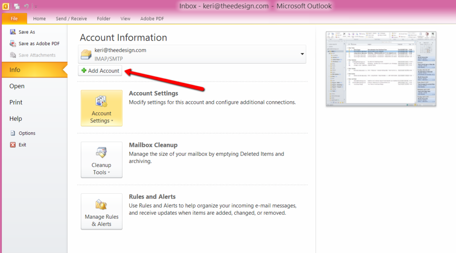Click the IMAP/SMTP account type label
Viewport: 456px width, 253px height.
click(109, 59)
